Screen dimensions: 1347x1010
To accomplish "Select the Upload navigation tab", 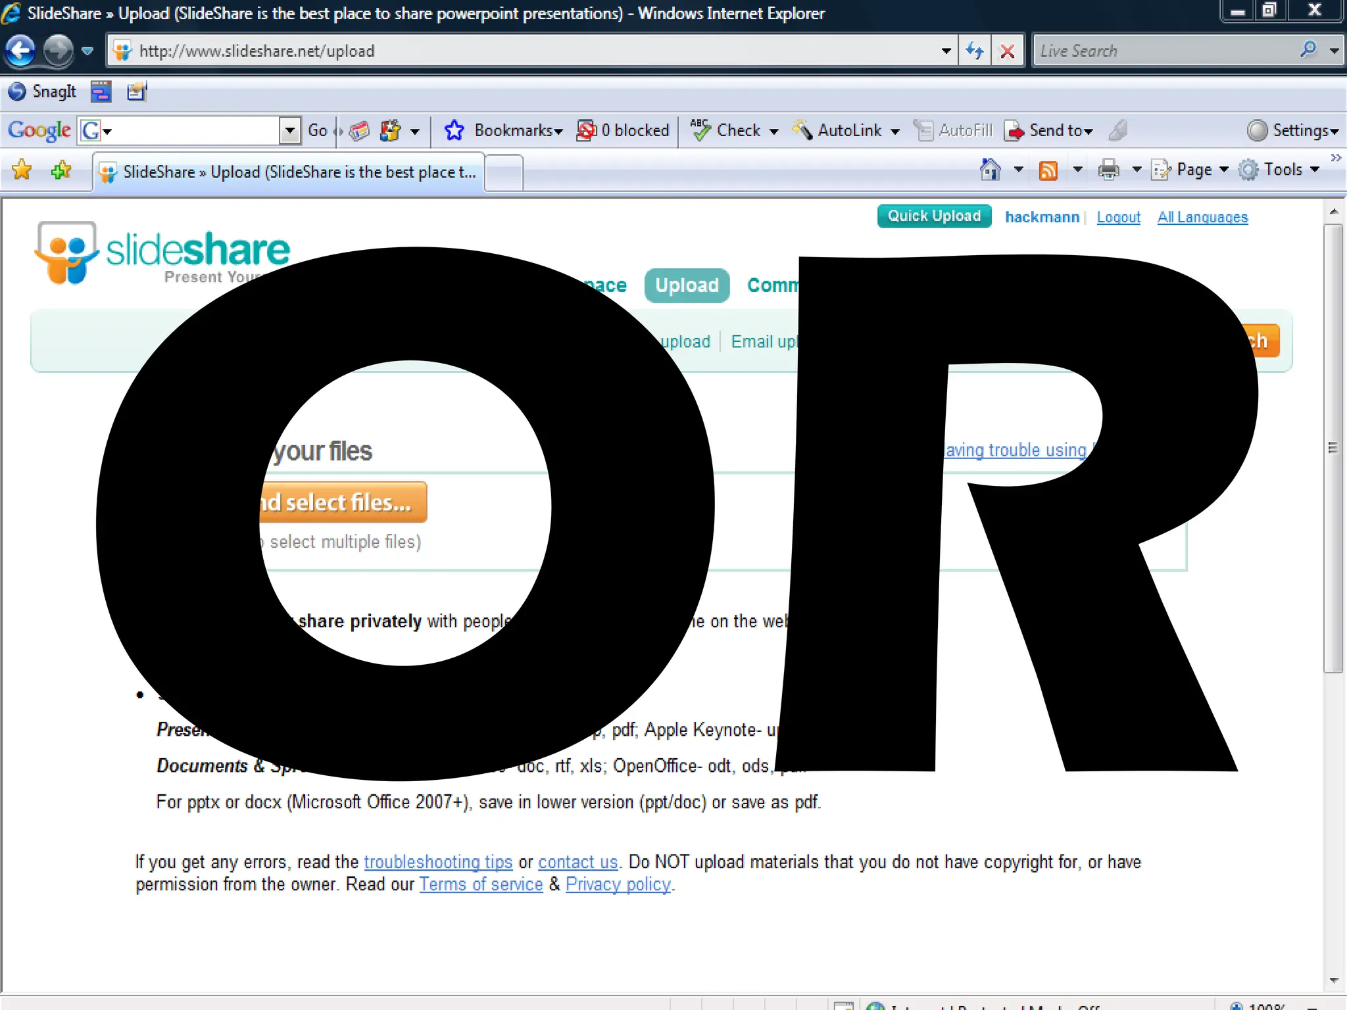I will tap(687, 285).
